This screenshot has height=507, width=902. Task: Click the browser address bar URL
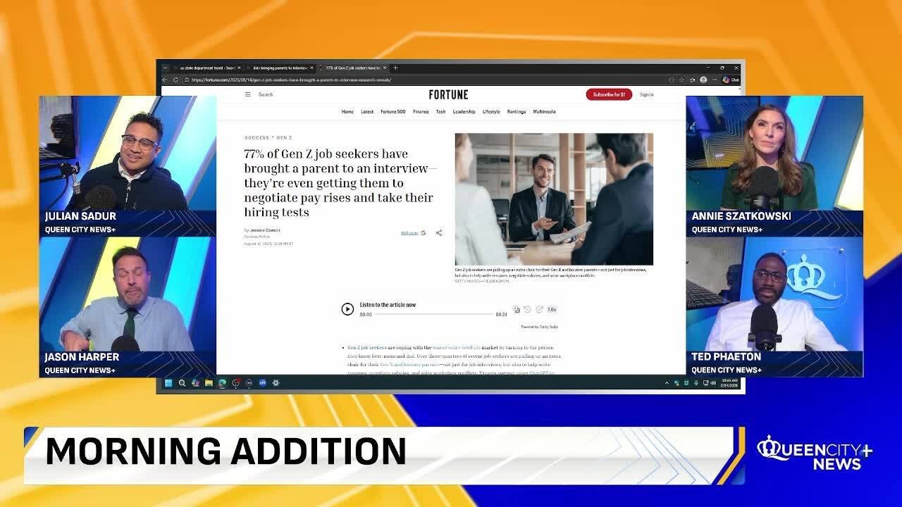[291, 80]
